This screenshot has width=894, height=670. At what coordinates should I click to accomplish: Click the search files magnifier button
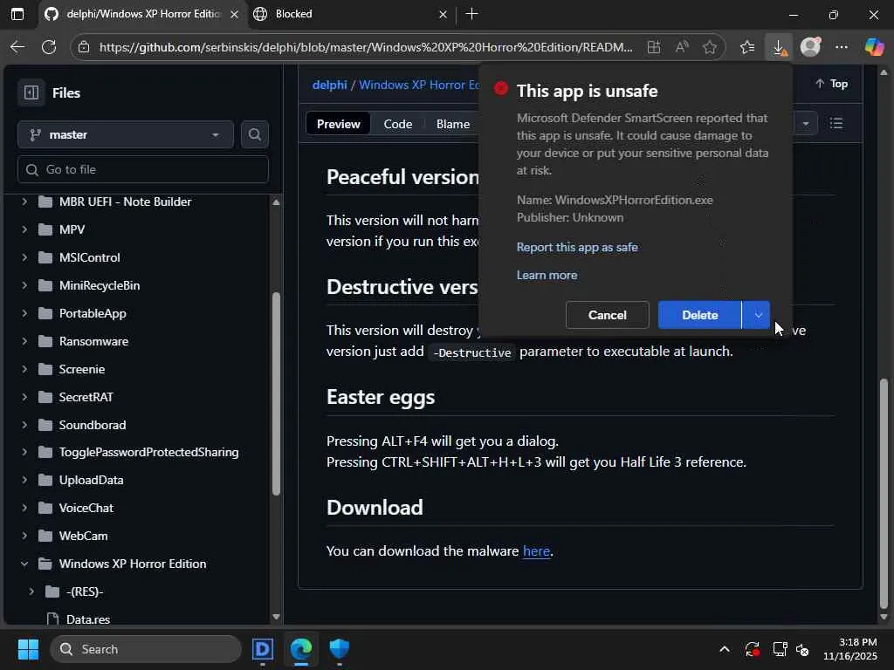pos(254,134)
